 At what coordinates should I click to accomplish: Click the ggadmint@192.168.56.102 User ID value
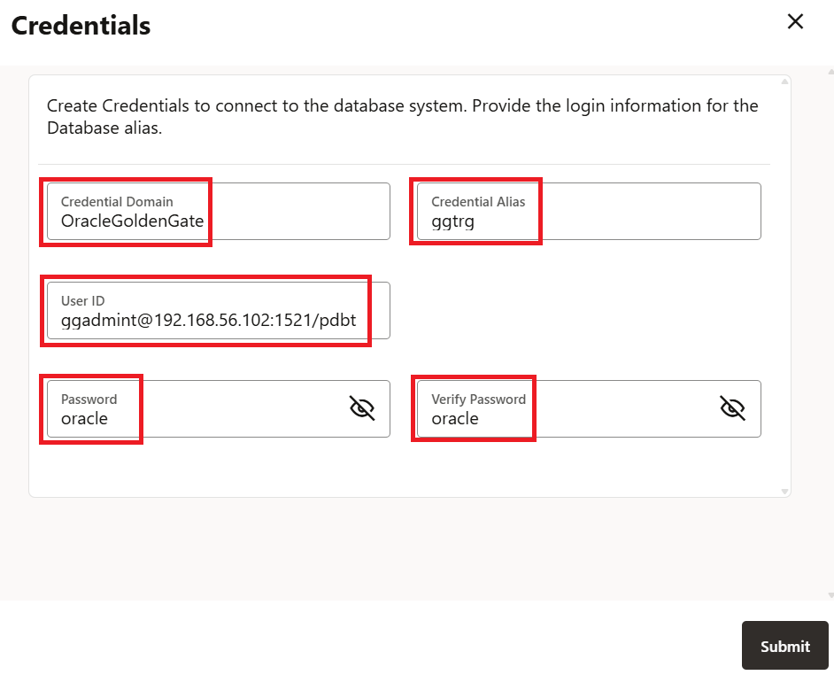click(208, 320)
